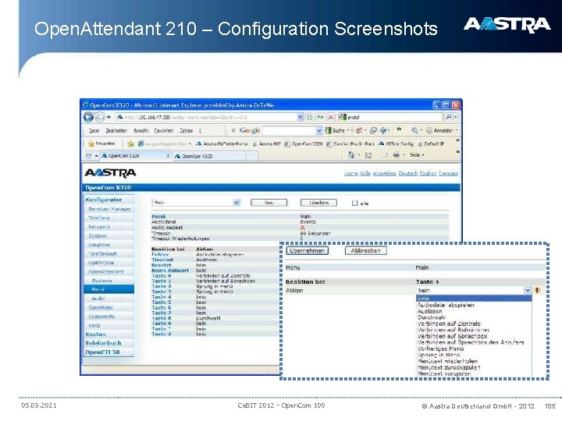Click the browser home icon in command bar
Screen dimensions: 562x421
351,155
